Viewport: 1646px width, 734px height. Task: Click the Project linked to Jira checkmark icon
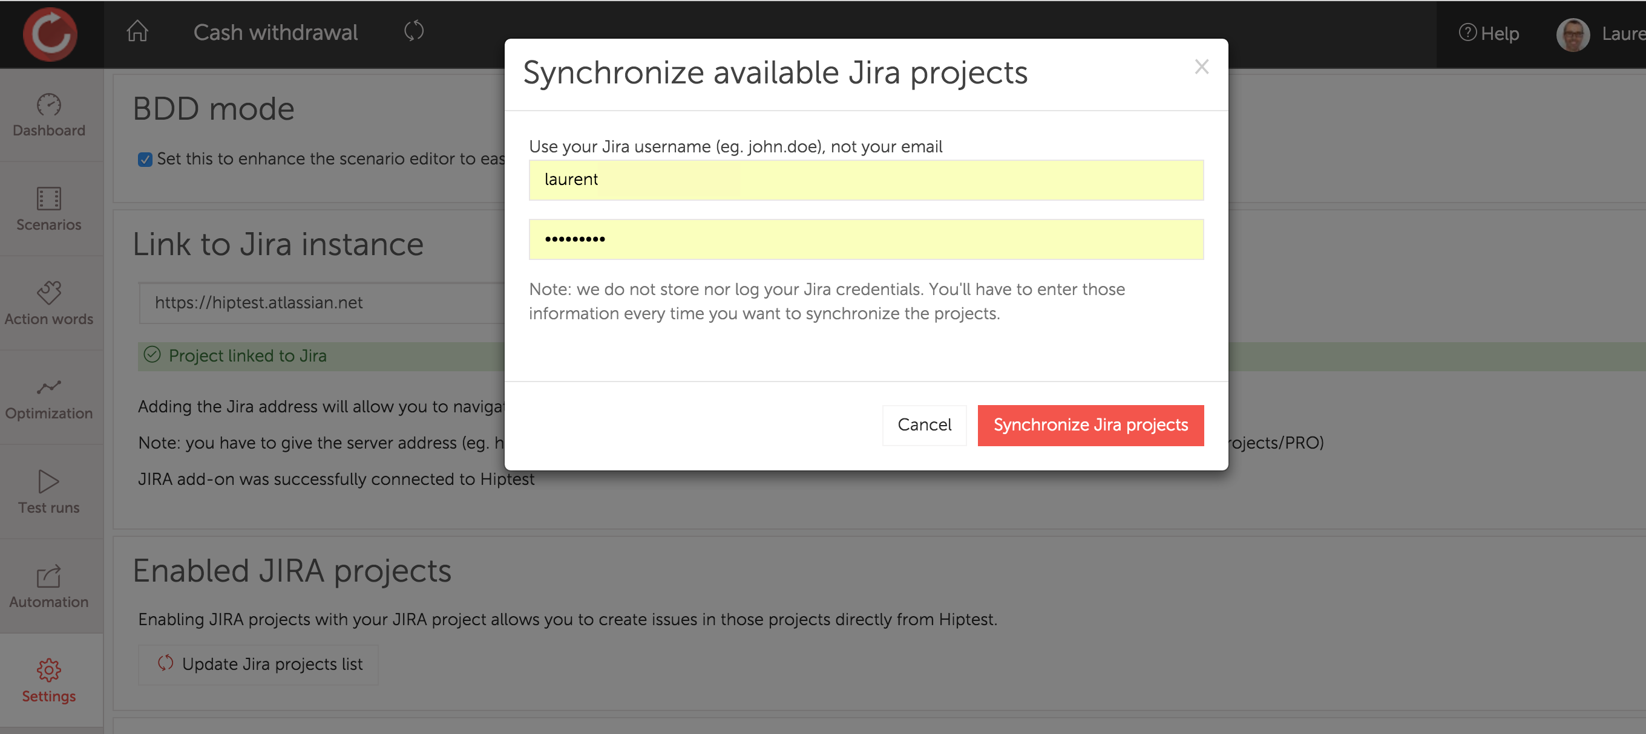(x=152, y=355)
